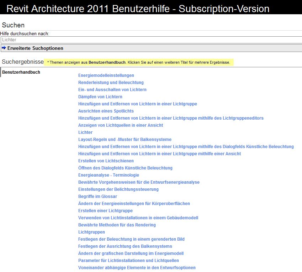This screenshot has height=272, width=302.
Task: Open Ändern der Energieeinstellungen für Körperoberflächen
Action: pyautogui.click(x=134, y=204)
